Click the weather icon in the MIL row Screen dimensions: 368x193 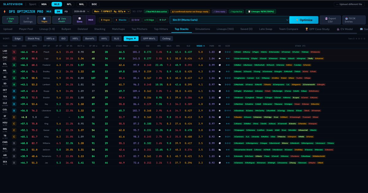click(x=220, y=71)
